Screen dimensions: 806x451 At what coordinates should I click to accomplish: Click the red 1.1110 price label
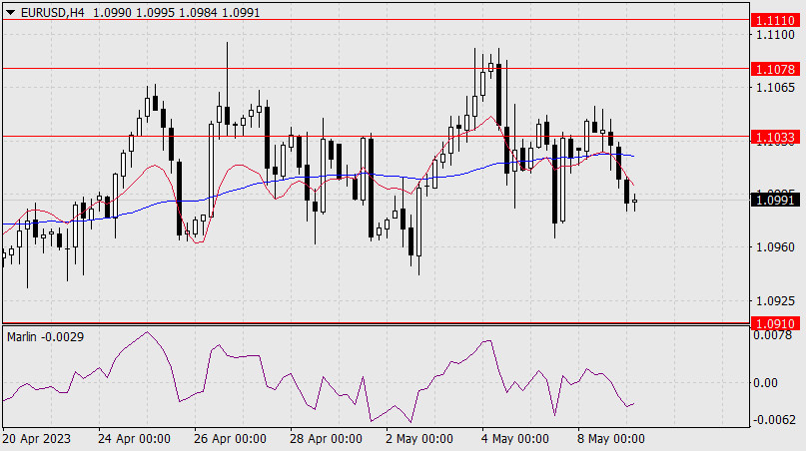[776, 20]
